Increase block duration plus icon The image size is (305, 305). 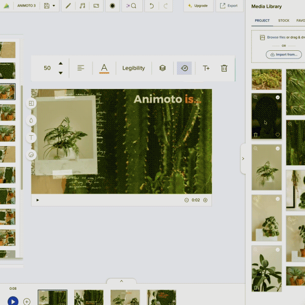click(x=205, y=200)
